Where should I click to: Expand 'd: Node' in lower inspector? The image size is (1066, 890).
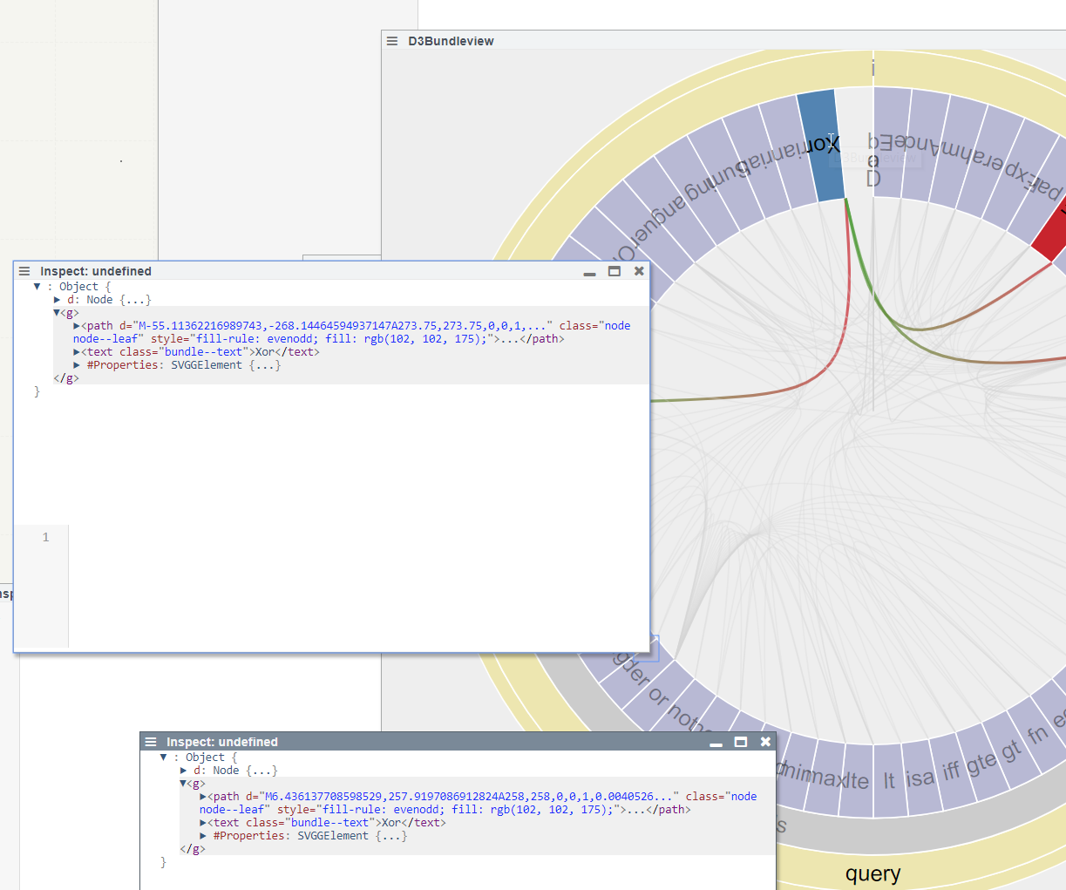[x=184, y=771]
